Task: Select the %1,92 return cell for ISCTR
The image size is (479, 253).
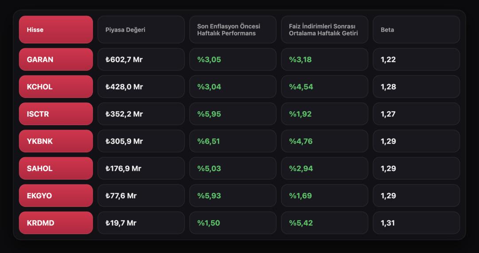Action: 324,114
